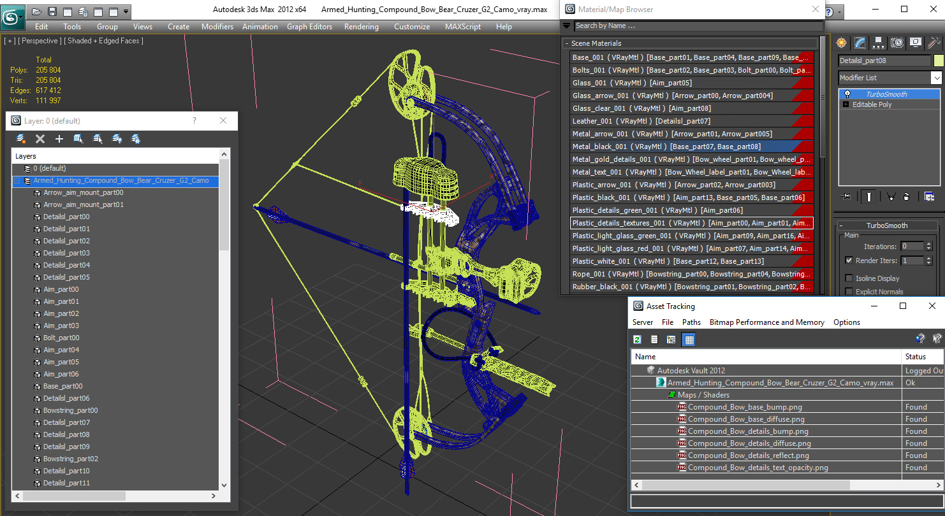Click viewport [+] menu label
This screenshot has width=945, height=516.
point(10,41)
